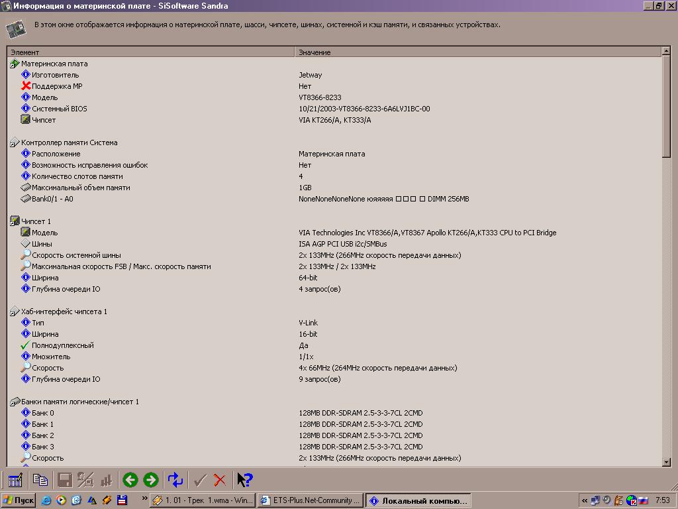Click the red X Cancel icon
Screen dimensions: 678x509
220,480
